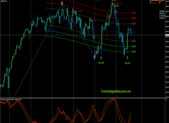
Task: Click the green signal dot in top-right panel
Action: 159,3
